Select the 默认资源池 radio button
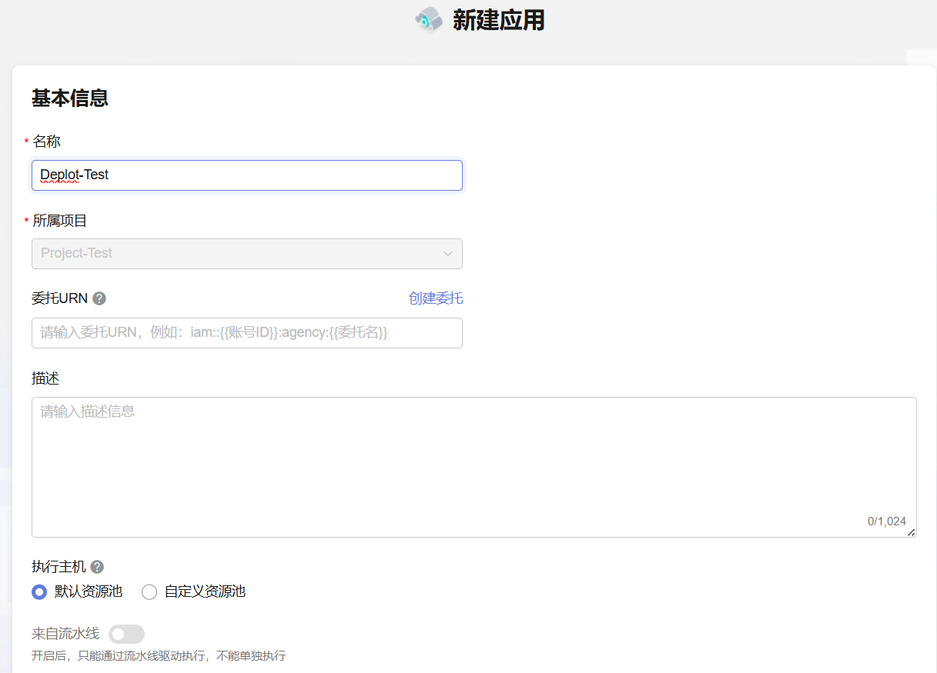 pyautogui.click(x=39, y=591)
